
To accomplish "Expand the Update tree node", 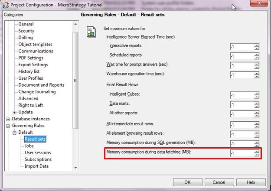I will pyautogui.click(x=14, y=113).
